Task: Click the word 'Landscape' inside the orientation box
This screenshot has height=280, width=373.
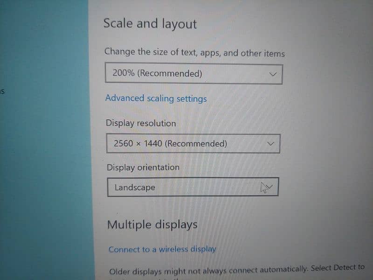Action: pyautogui.click(x=135, y=188)
